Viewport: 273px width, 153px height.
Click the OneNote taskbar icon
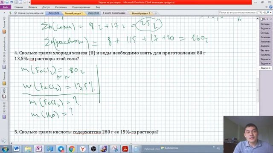(39, 149)
